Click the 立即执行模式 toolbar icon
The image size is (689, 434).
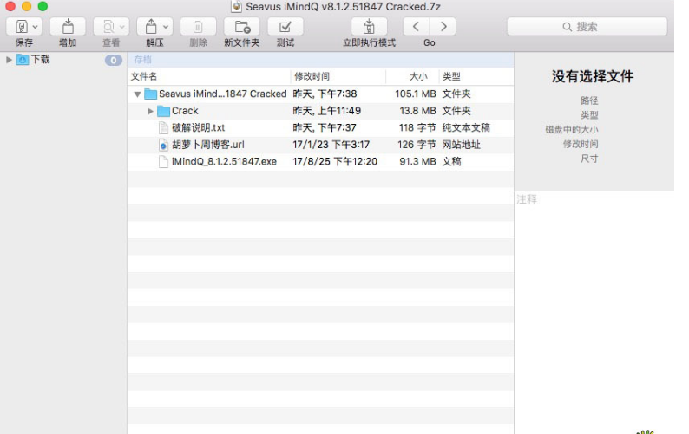369,27
